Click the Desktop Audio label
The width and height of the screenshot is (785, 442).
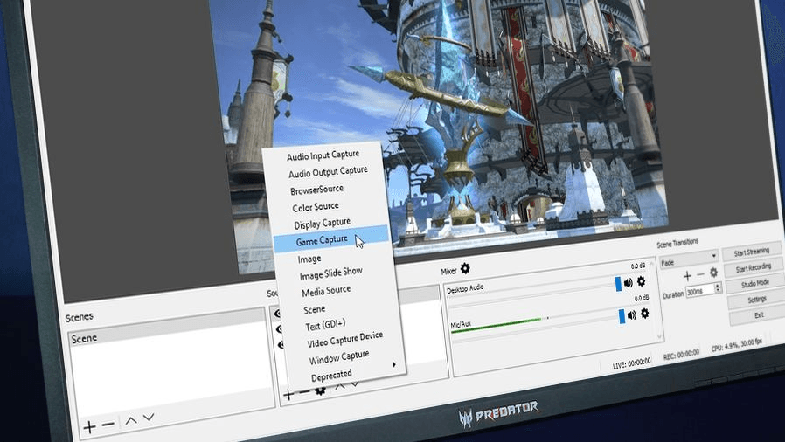(x=465, y=288)
